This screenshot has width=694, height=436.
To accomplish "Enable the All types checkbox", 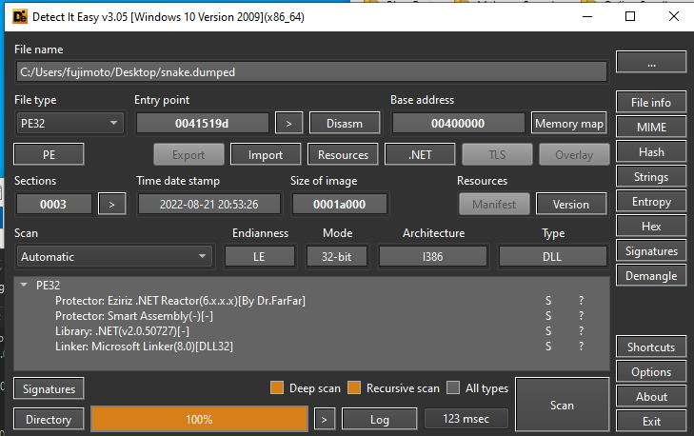I will pos(453,388).
